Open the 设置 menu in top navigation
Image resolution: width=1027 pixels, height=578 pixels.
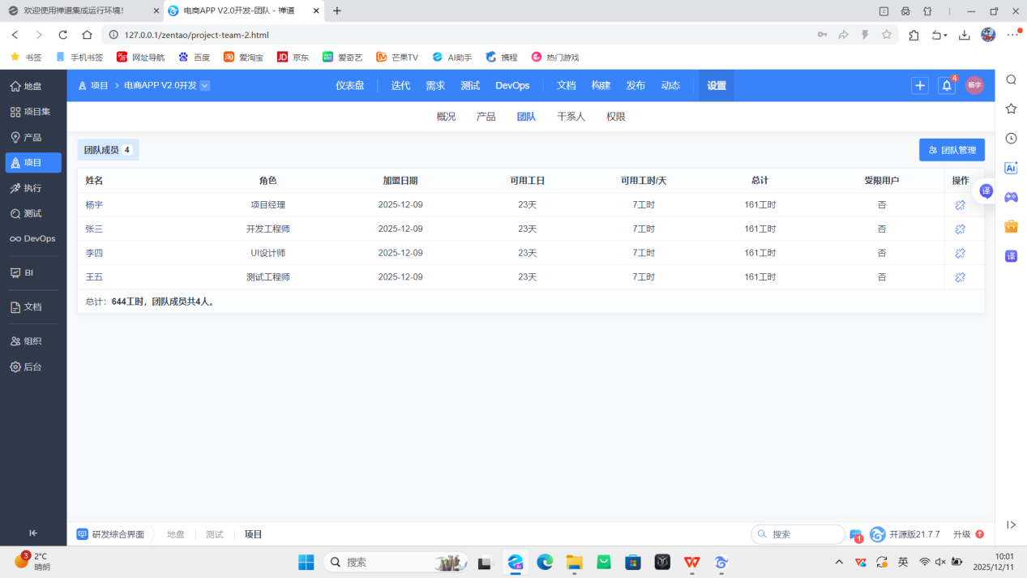tap(716, 84)
